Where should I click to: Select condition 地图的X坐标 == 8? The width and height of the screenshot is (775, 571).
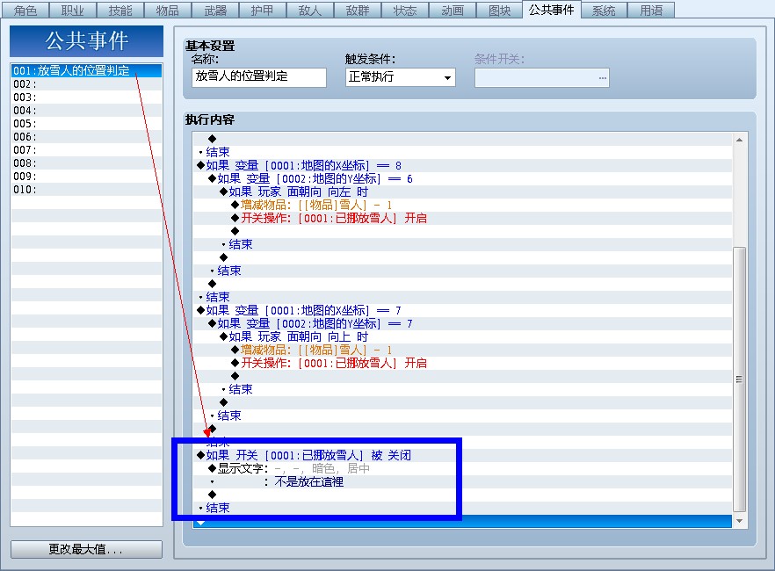(303, 165)
